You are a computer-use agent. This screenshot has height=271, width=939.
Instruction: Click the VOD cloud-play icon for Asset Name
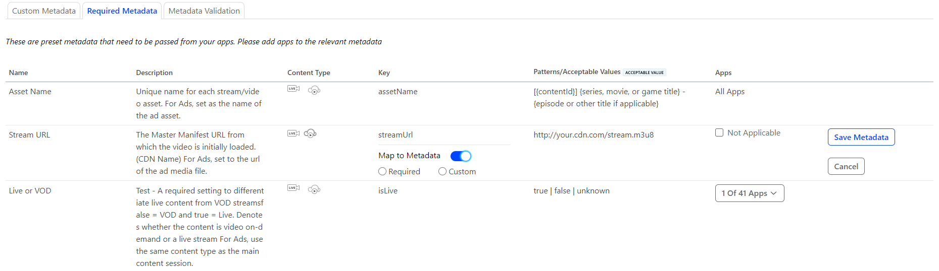pyautogui.click(x=314, y=90)
